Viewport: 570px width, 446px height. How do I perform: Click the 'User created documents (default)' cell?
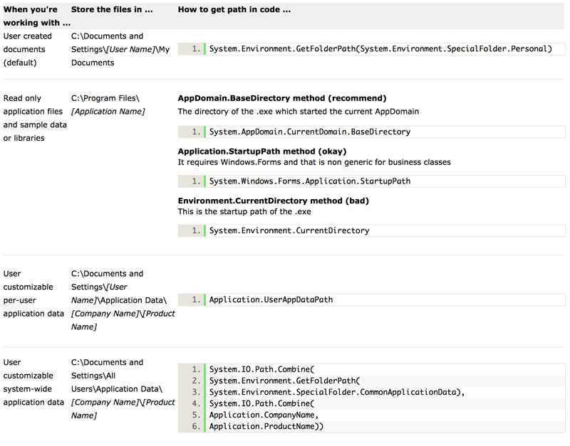click(x=28, y=49)
